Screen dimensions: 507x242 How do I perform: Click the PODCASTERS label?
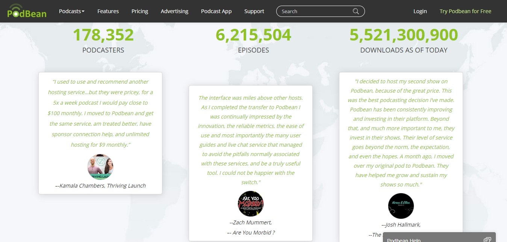click(x=103, y=50)
